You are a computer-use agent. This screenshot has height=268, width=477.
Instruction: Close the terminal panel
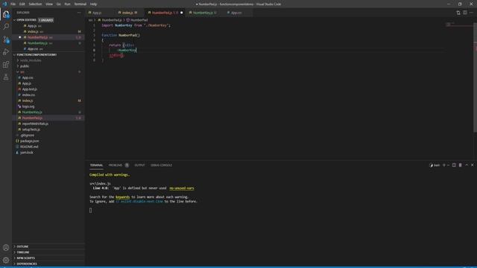[473, 165]
